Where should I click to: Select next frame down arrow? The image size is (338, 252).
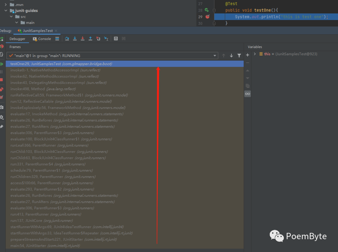click(231, 56)
